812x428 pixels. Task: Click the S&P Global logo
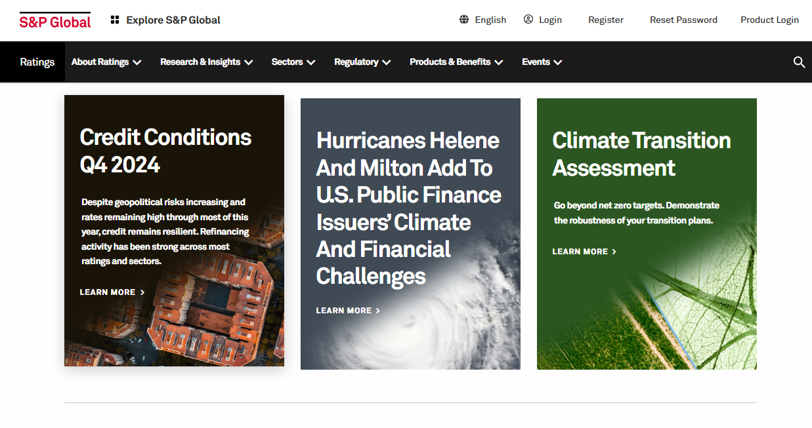(55, 20)
